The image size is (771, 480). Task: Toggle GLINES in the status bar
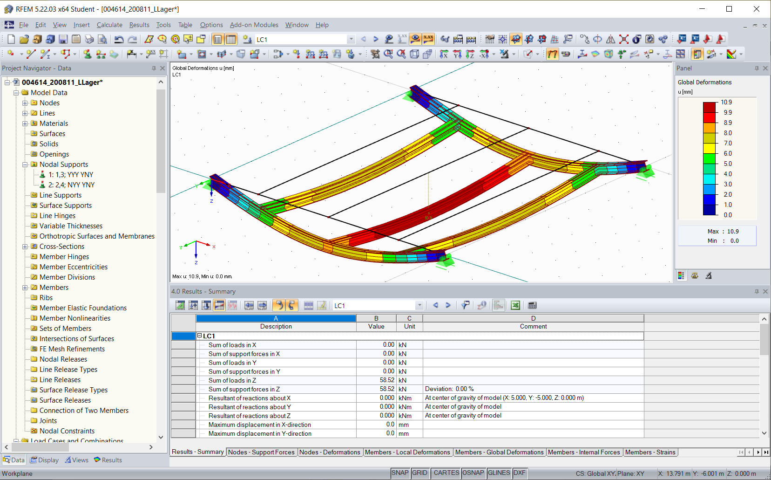[x=499, y=473]
